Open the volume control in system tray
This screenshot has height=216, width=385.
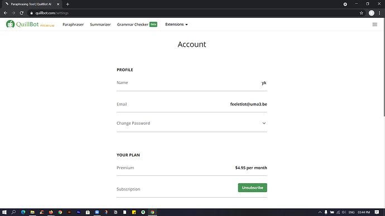click(344, 212)
